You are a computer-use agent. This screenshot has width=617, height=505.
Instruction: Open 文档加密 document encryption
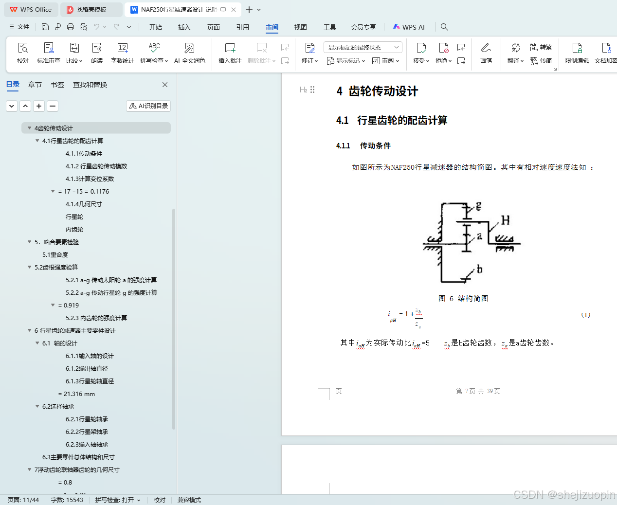606,53
